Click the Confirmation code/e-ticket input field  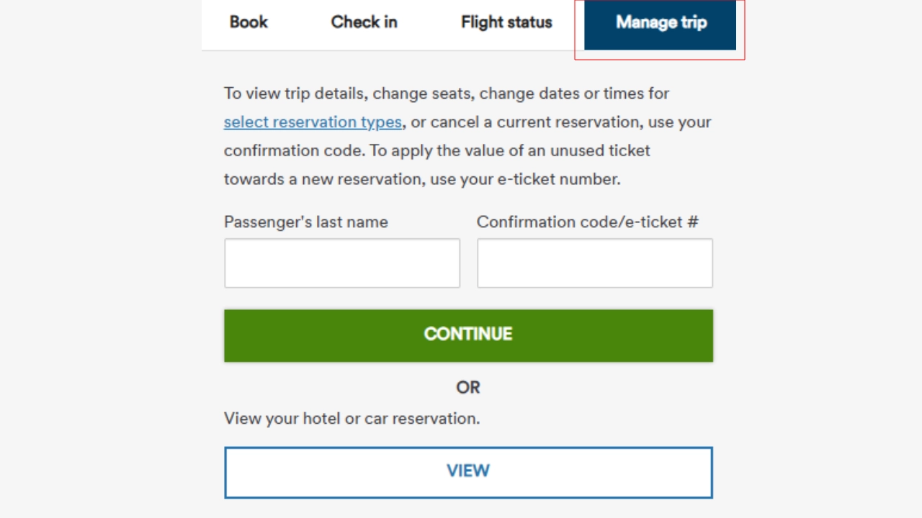(594, 263)
